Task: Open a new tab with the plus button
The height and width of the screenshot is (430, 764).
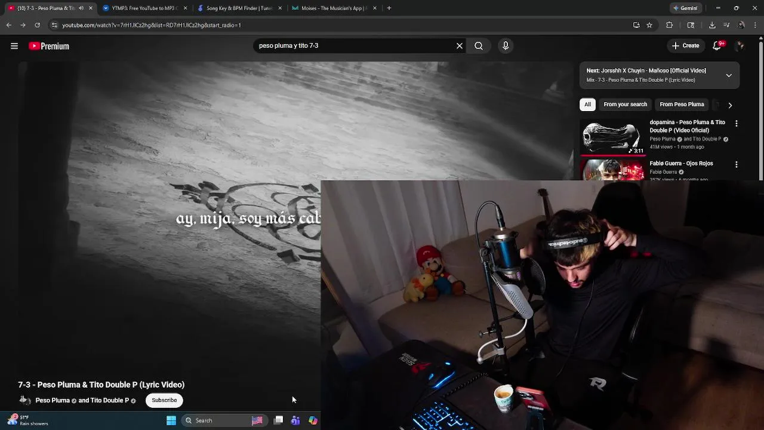Action: (x=389, y=8)
